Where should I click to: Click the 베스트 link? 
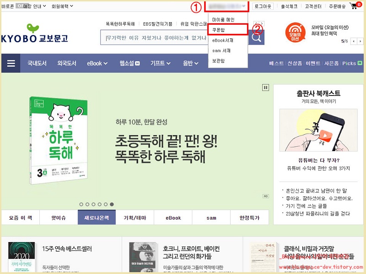coord(276,63)
